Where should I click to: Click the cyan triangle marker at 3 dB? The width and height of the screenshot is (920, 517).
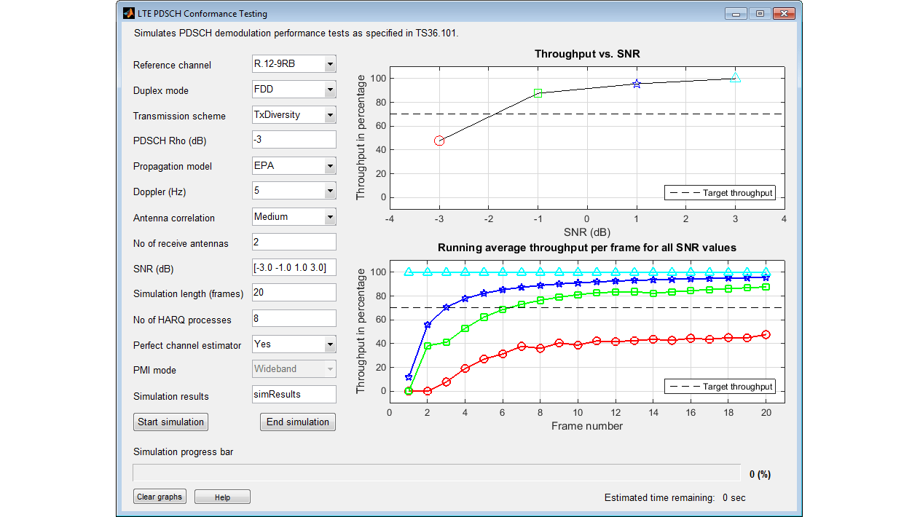click(736, 78)
